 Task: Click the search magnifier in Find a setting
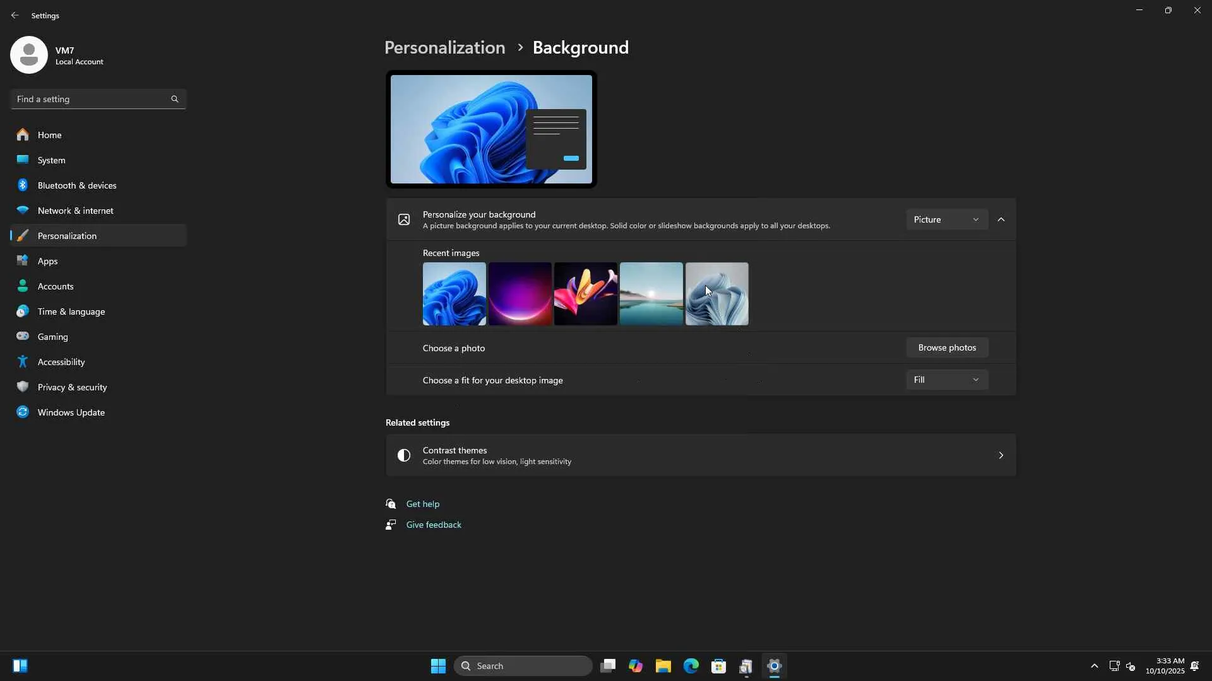click(x=175, y=99)
